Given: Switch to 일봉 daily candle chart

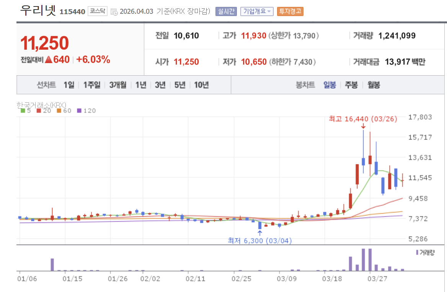Looking at the screenshot, I should (x=330, y=85).
